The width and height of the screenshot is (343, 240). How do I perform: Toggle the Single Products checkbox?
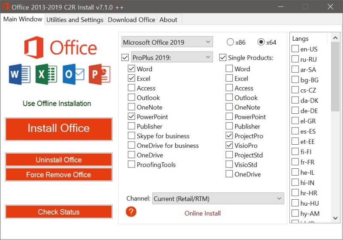(223, 58)
